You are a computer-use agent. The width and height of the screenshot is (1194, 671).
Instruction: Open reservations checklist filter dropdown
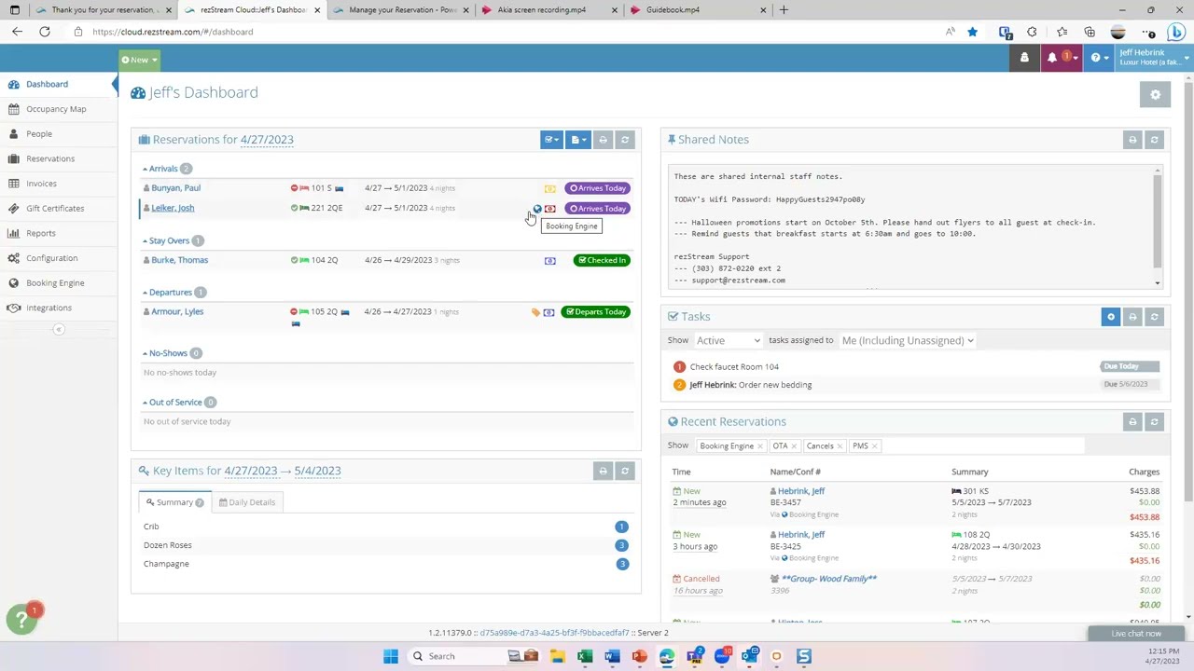point(551,140)
